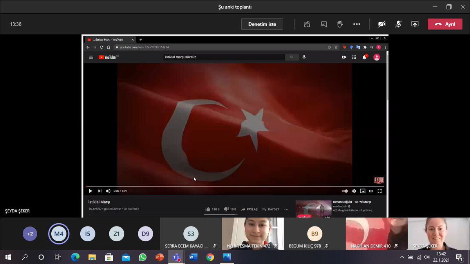The image size is (470, 264).
Task: Select the Şeyda Şeker video tile
Action: click(x=438, y=234)
